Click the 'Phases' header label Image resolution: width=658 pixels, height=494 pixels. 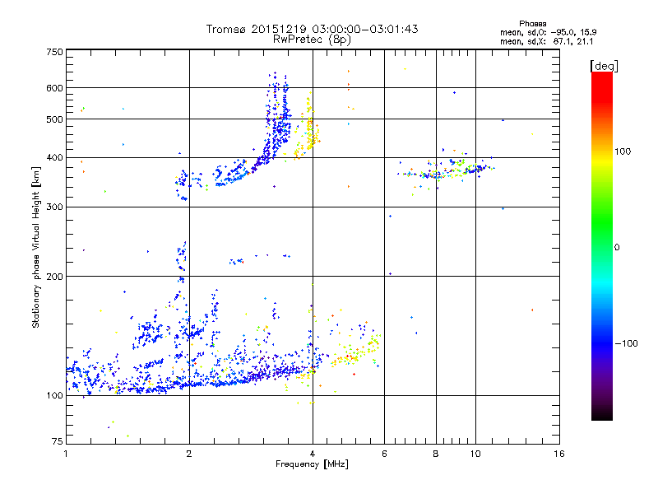pyautogui.click(x=532, y=24)
